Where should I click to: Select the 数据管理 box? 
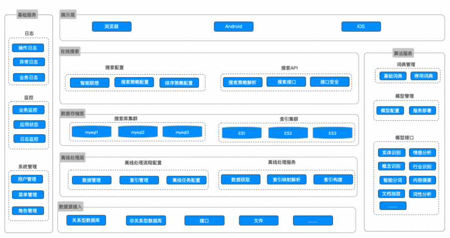tap(92, 180)
